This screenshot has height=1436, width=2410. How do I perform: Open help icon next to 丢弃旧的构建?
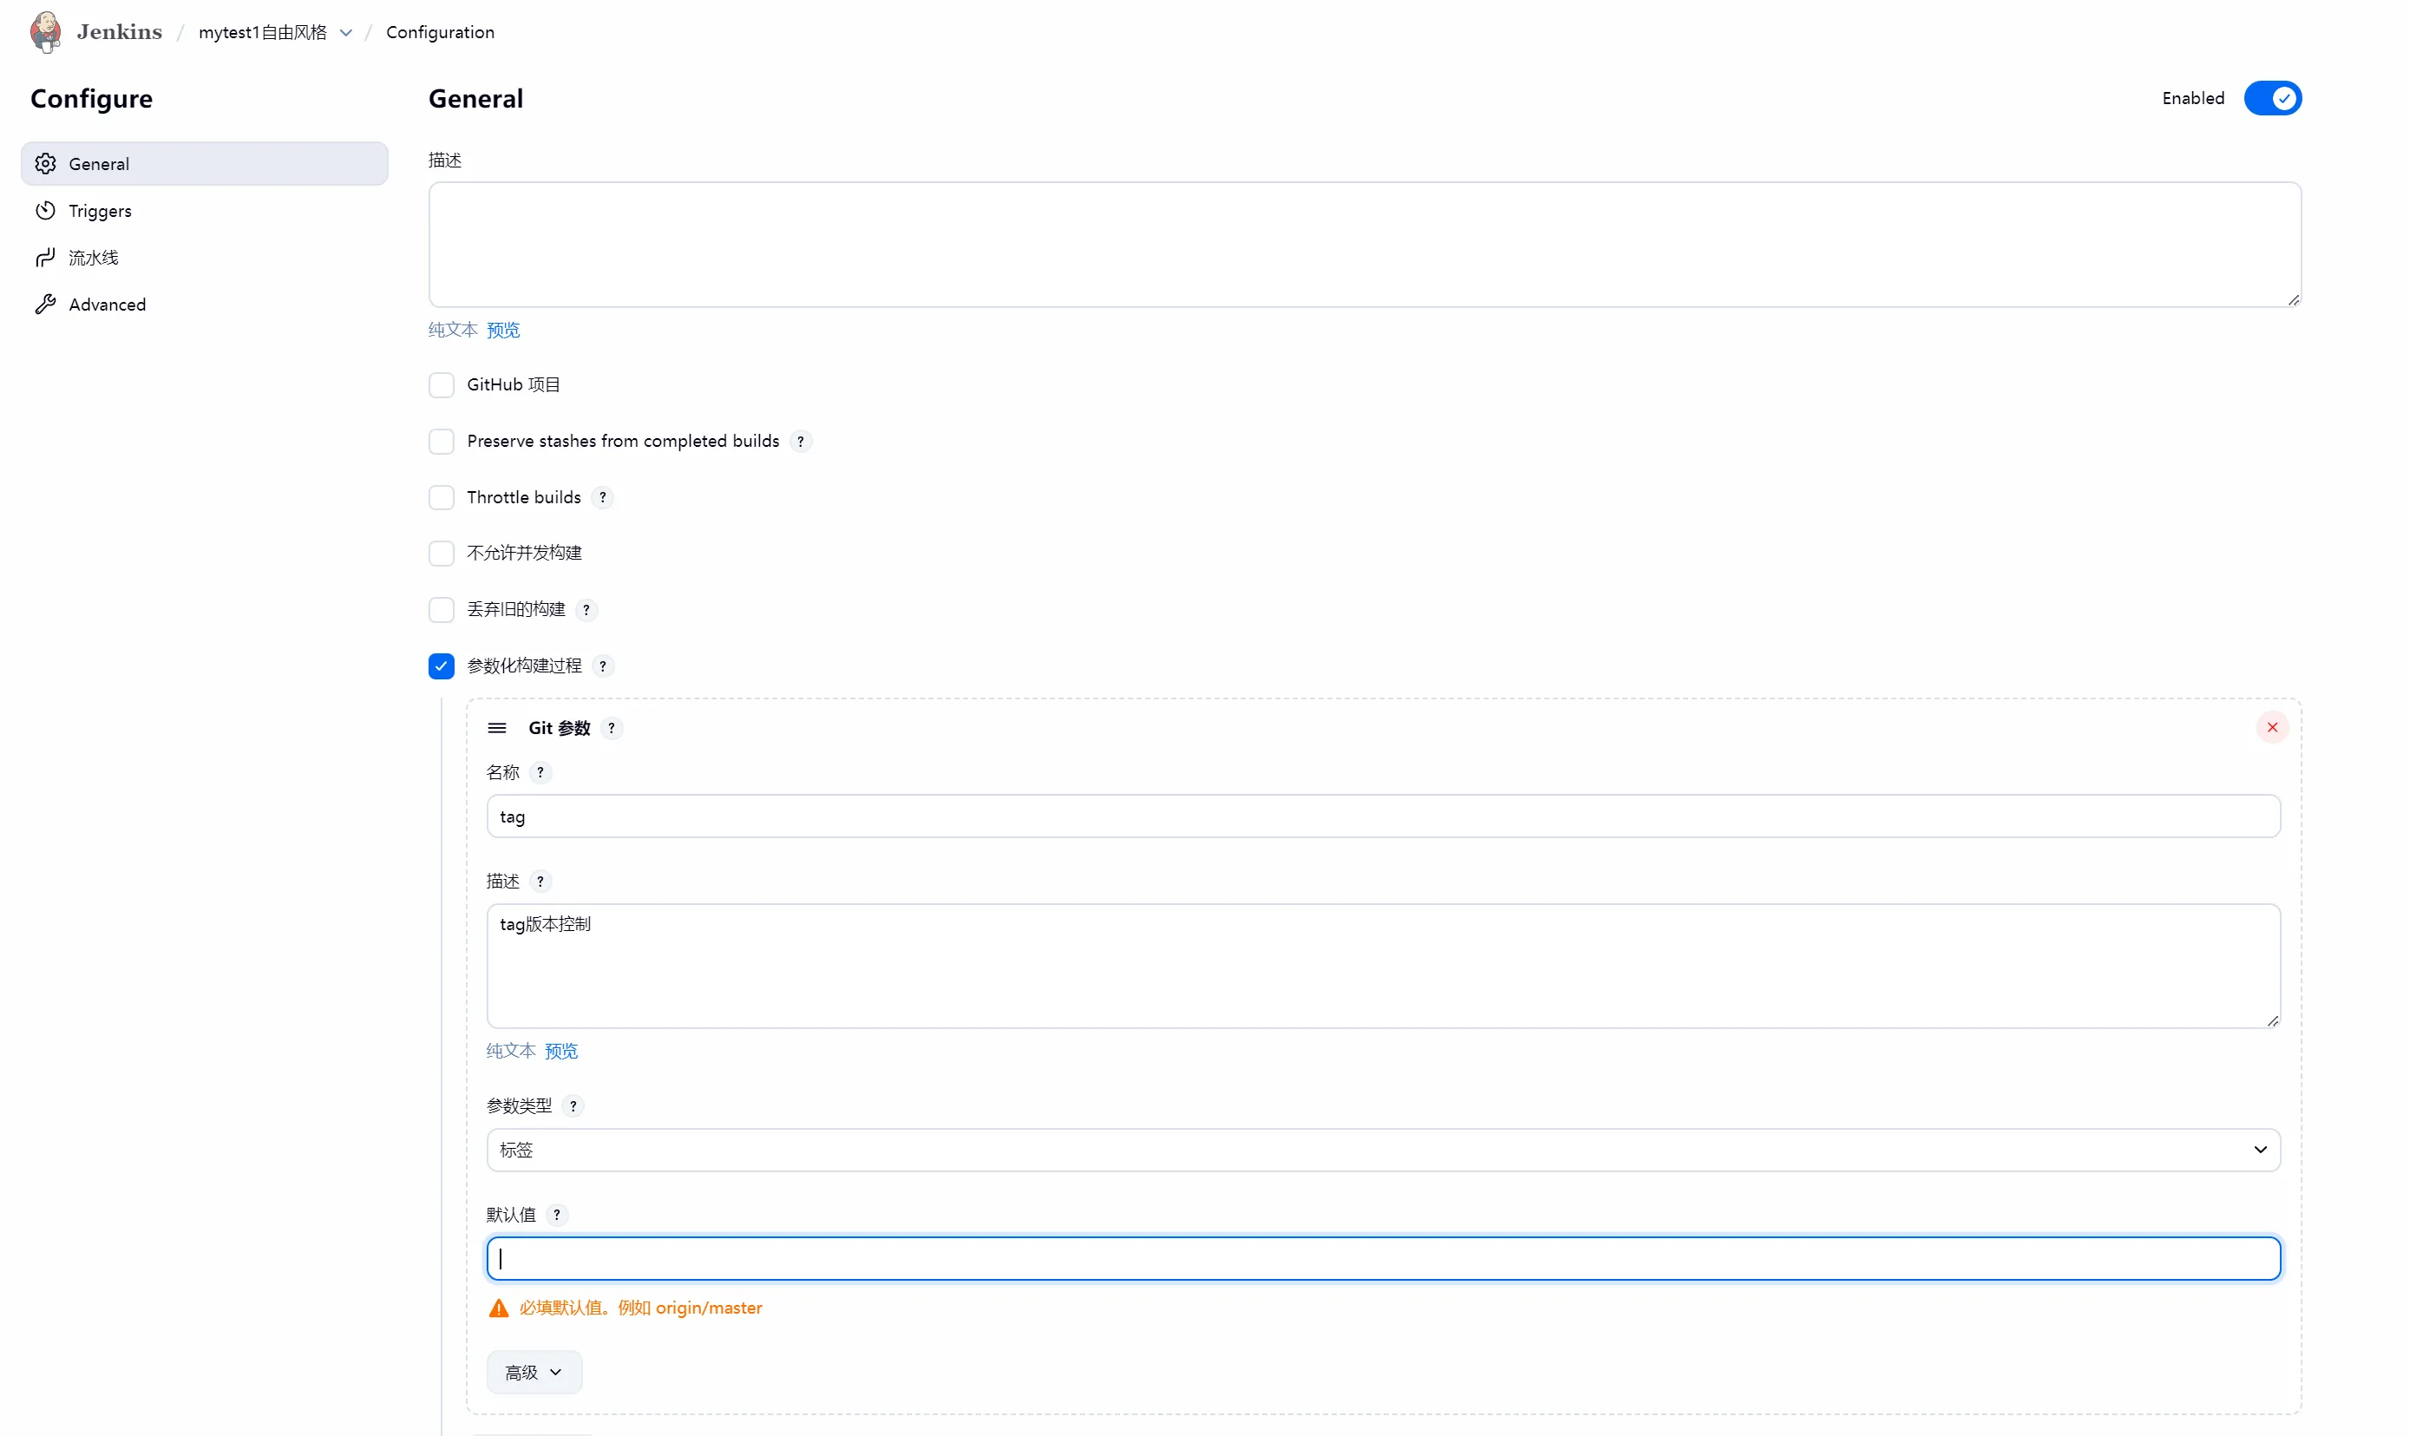586,610
